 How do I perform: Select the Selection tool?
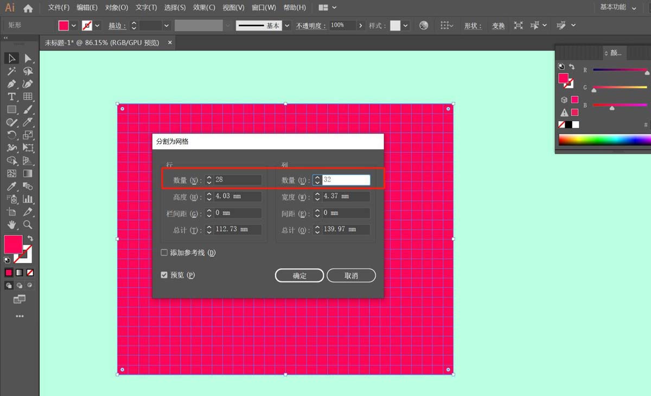coord(11,58)
